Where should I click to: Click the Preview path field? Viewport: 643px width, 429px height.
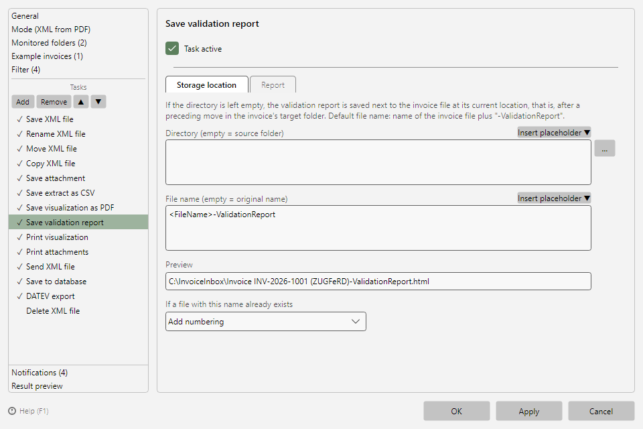[x=378, y=282]
